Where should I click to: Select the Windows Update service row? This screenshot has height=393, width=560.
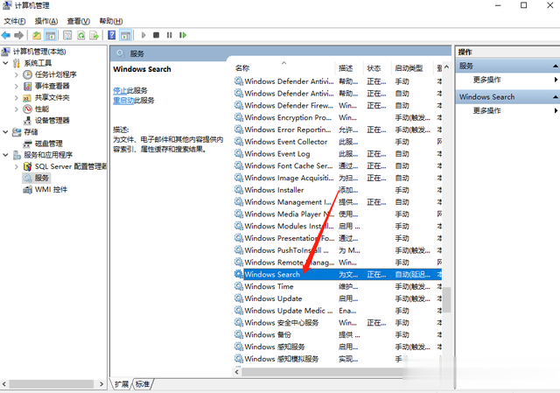[338, 298]
